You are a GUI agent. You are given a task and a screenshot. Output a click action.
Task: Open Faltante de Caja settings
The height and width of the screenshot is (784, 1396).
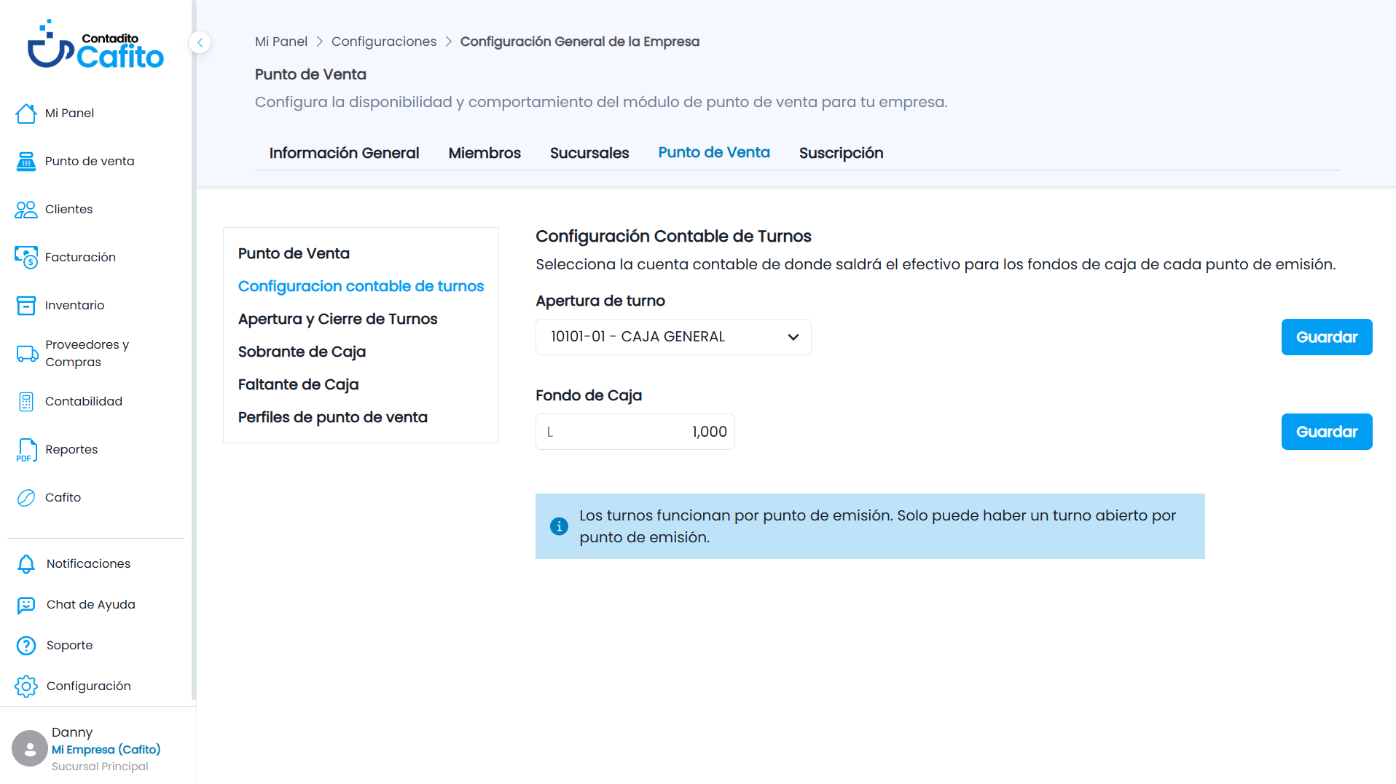point(298,384)
